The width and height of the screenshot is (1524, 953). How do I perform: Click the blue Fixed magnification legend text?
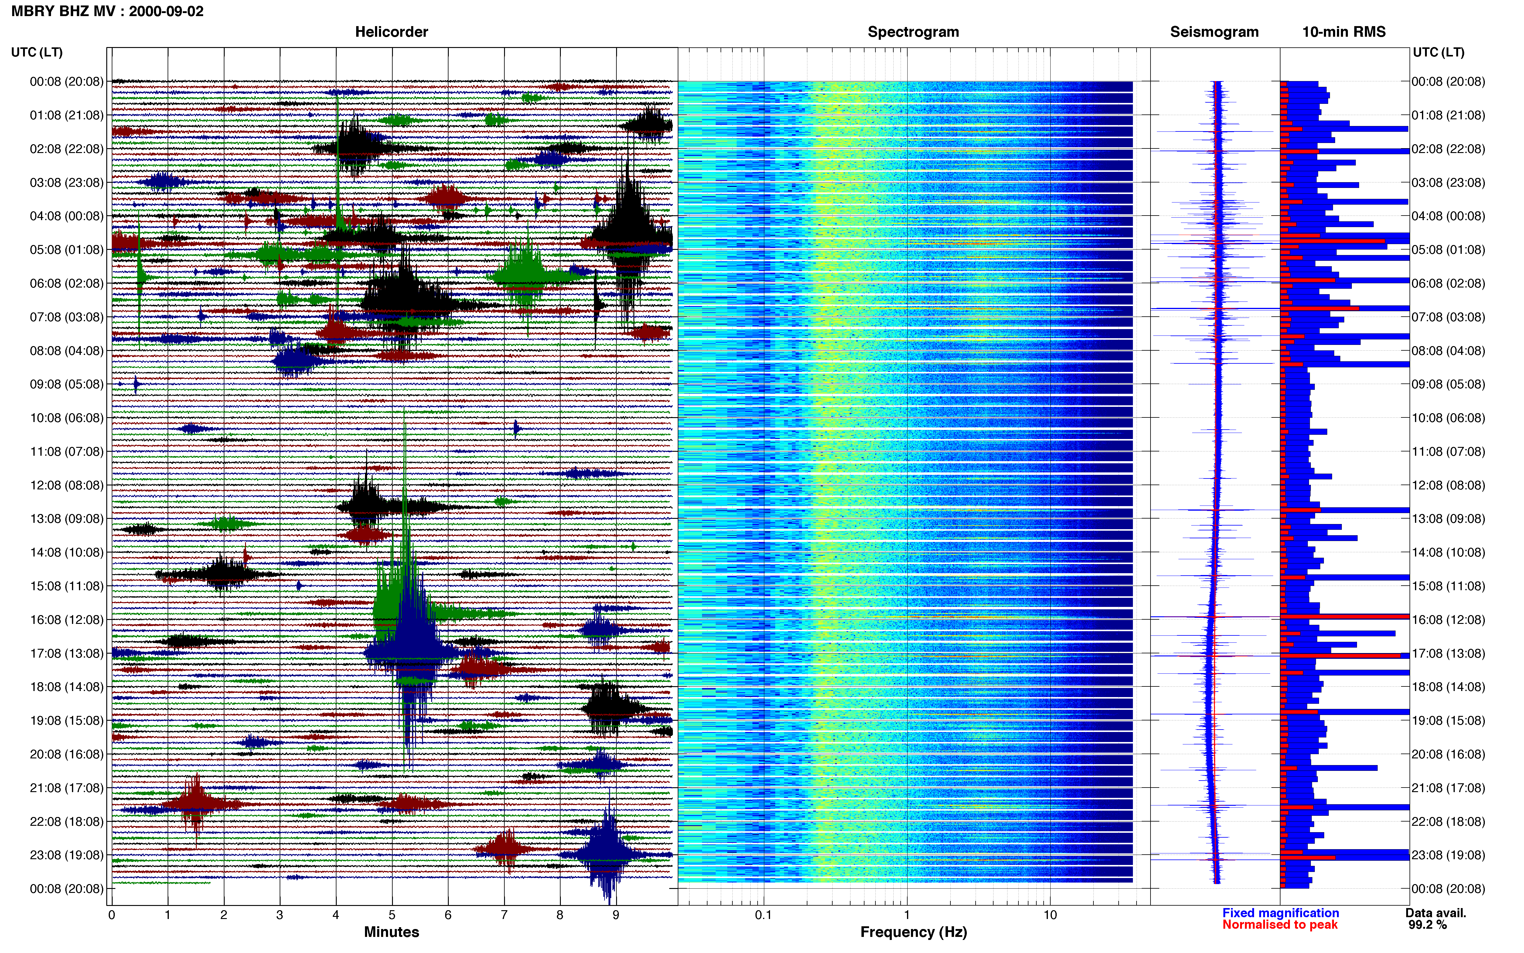pos(1280,913)
